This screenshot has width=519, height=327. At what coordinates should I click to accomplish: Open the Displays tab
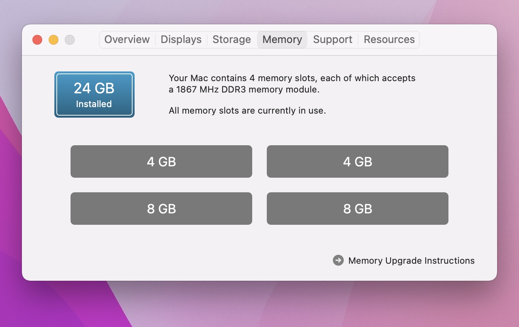tap(181, 39)
